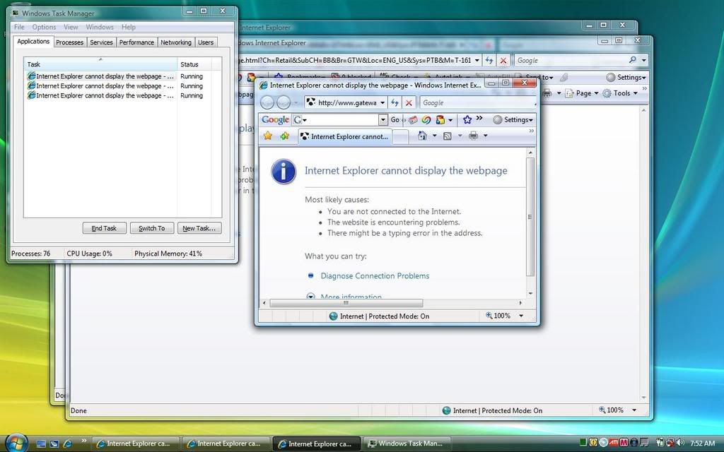Click the Google Bookmarks star in front window
Viewport: 724px width, 452px height.
(x=467, y=119)
